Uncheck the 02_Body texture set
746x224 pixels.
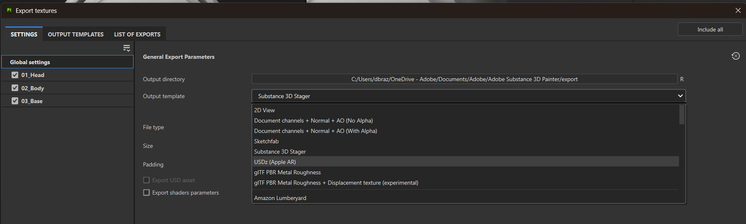[15, 88]
